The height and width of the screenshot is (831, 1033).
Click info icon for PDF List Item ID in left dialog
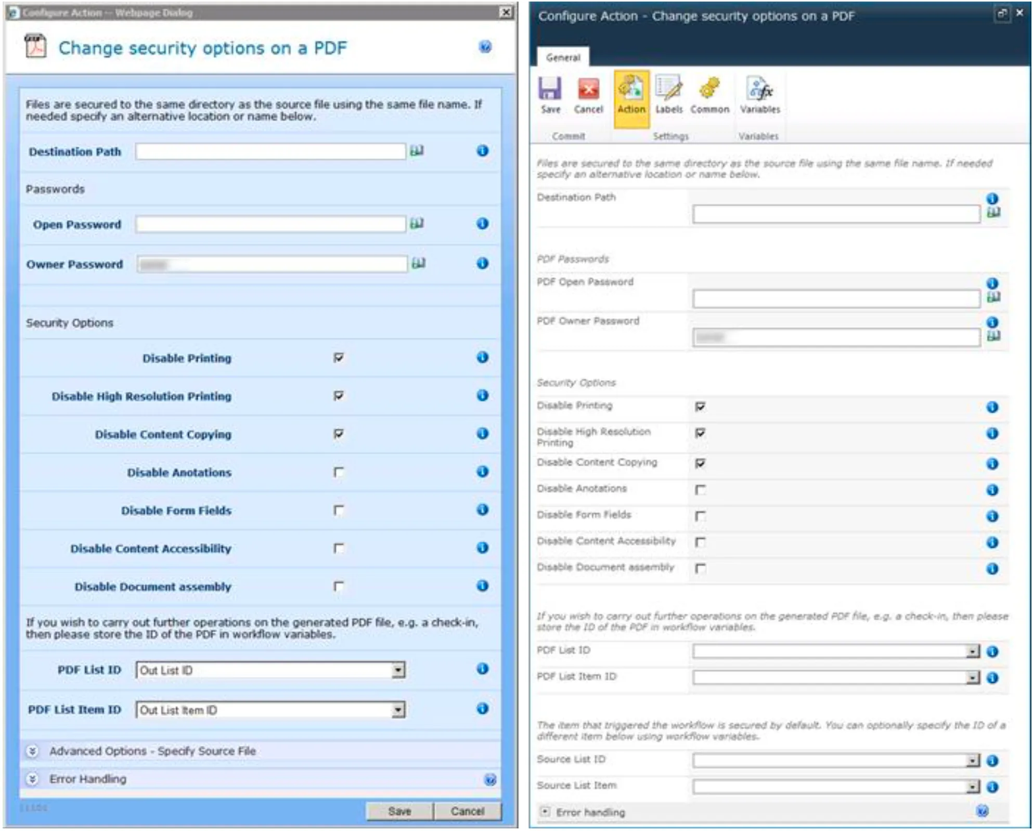coord(483,708)
